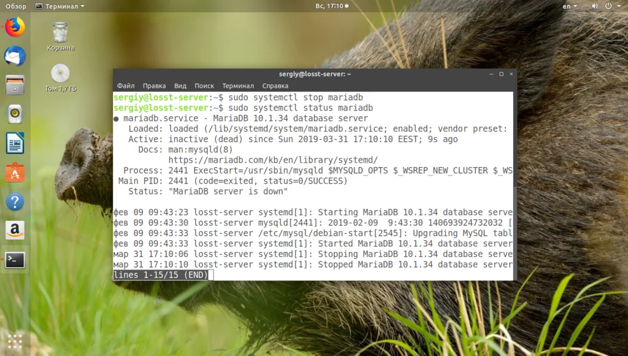Click the 'sudo systemctl status mariadb' command
This screenshot has width=628, height=356.
click(x=301, y=108)
